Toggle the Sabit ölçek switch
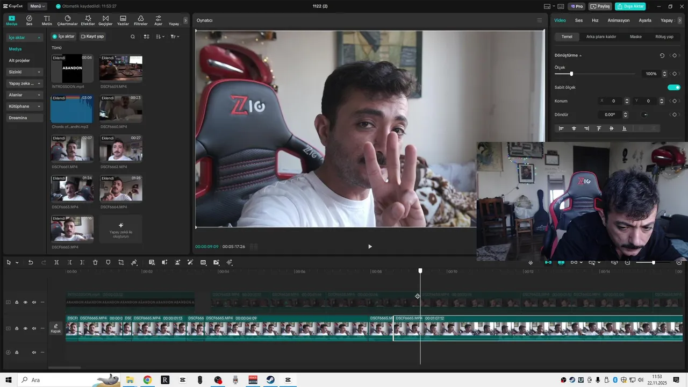 tap(674, 87)
